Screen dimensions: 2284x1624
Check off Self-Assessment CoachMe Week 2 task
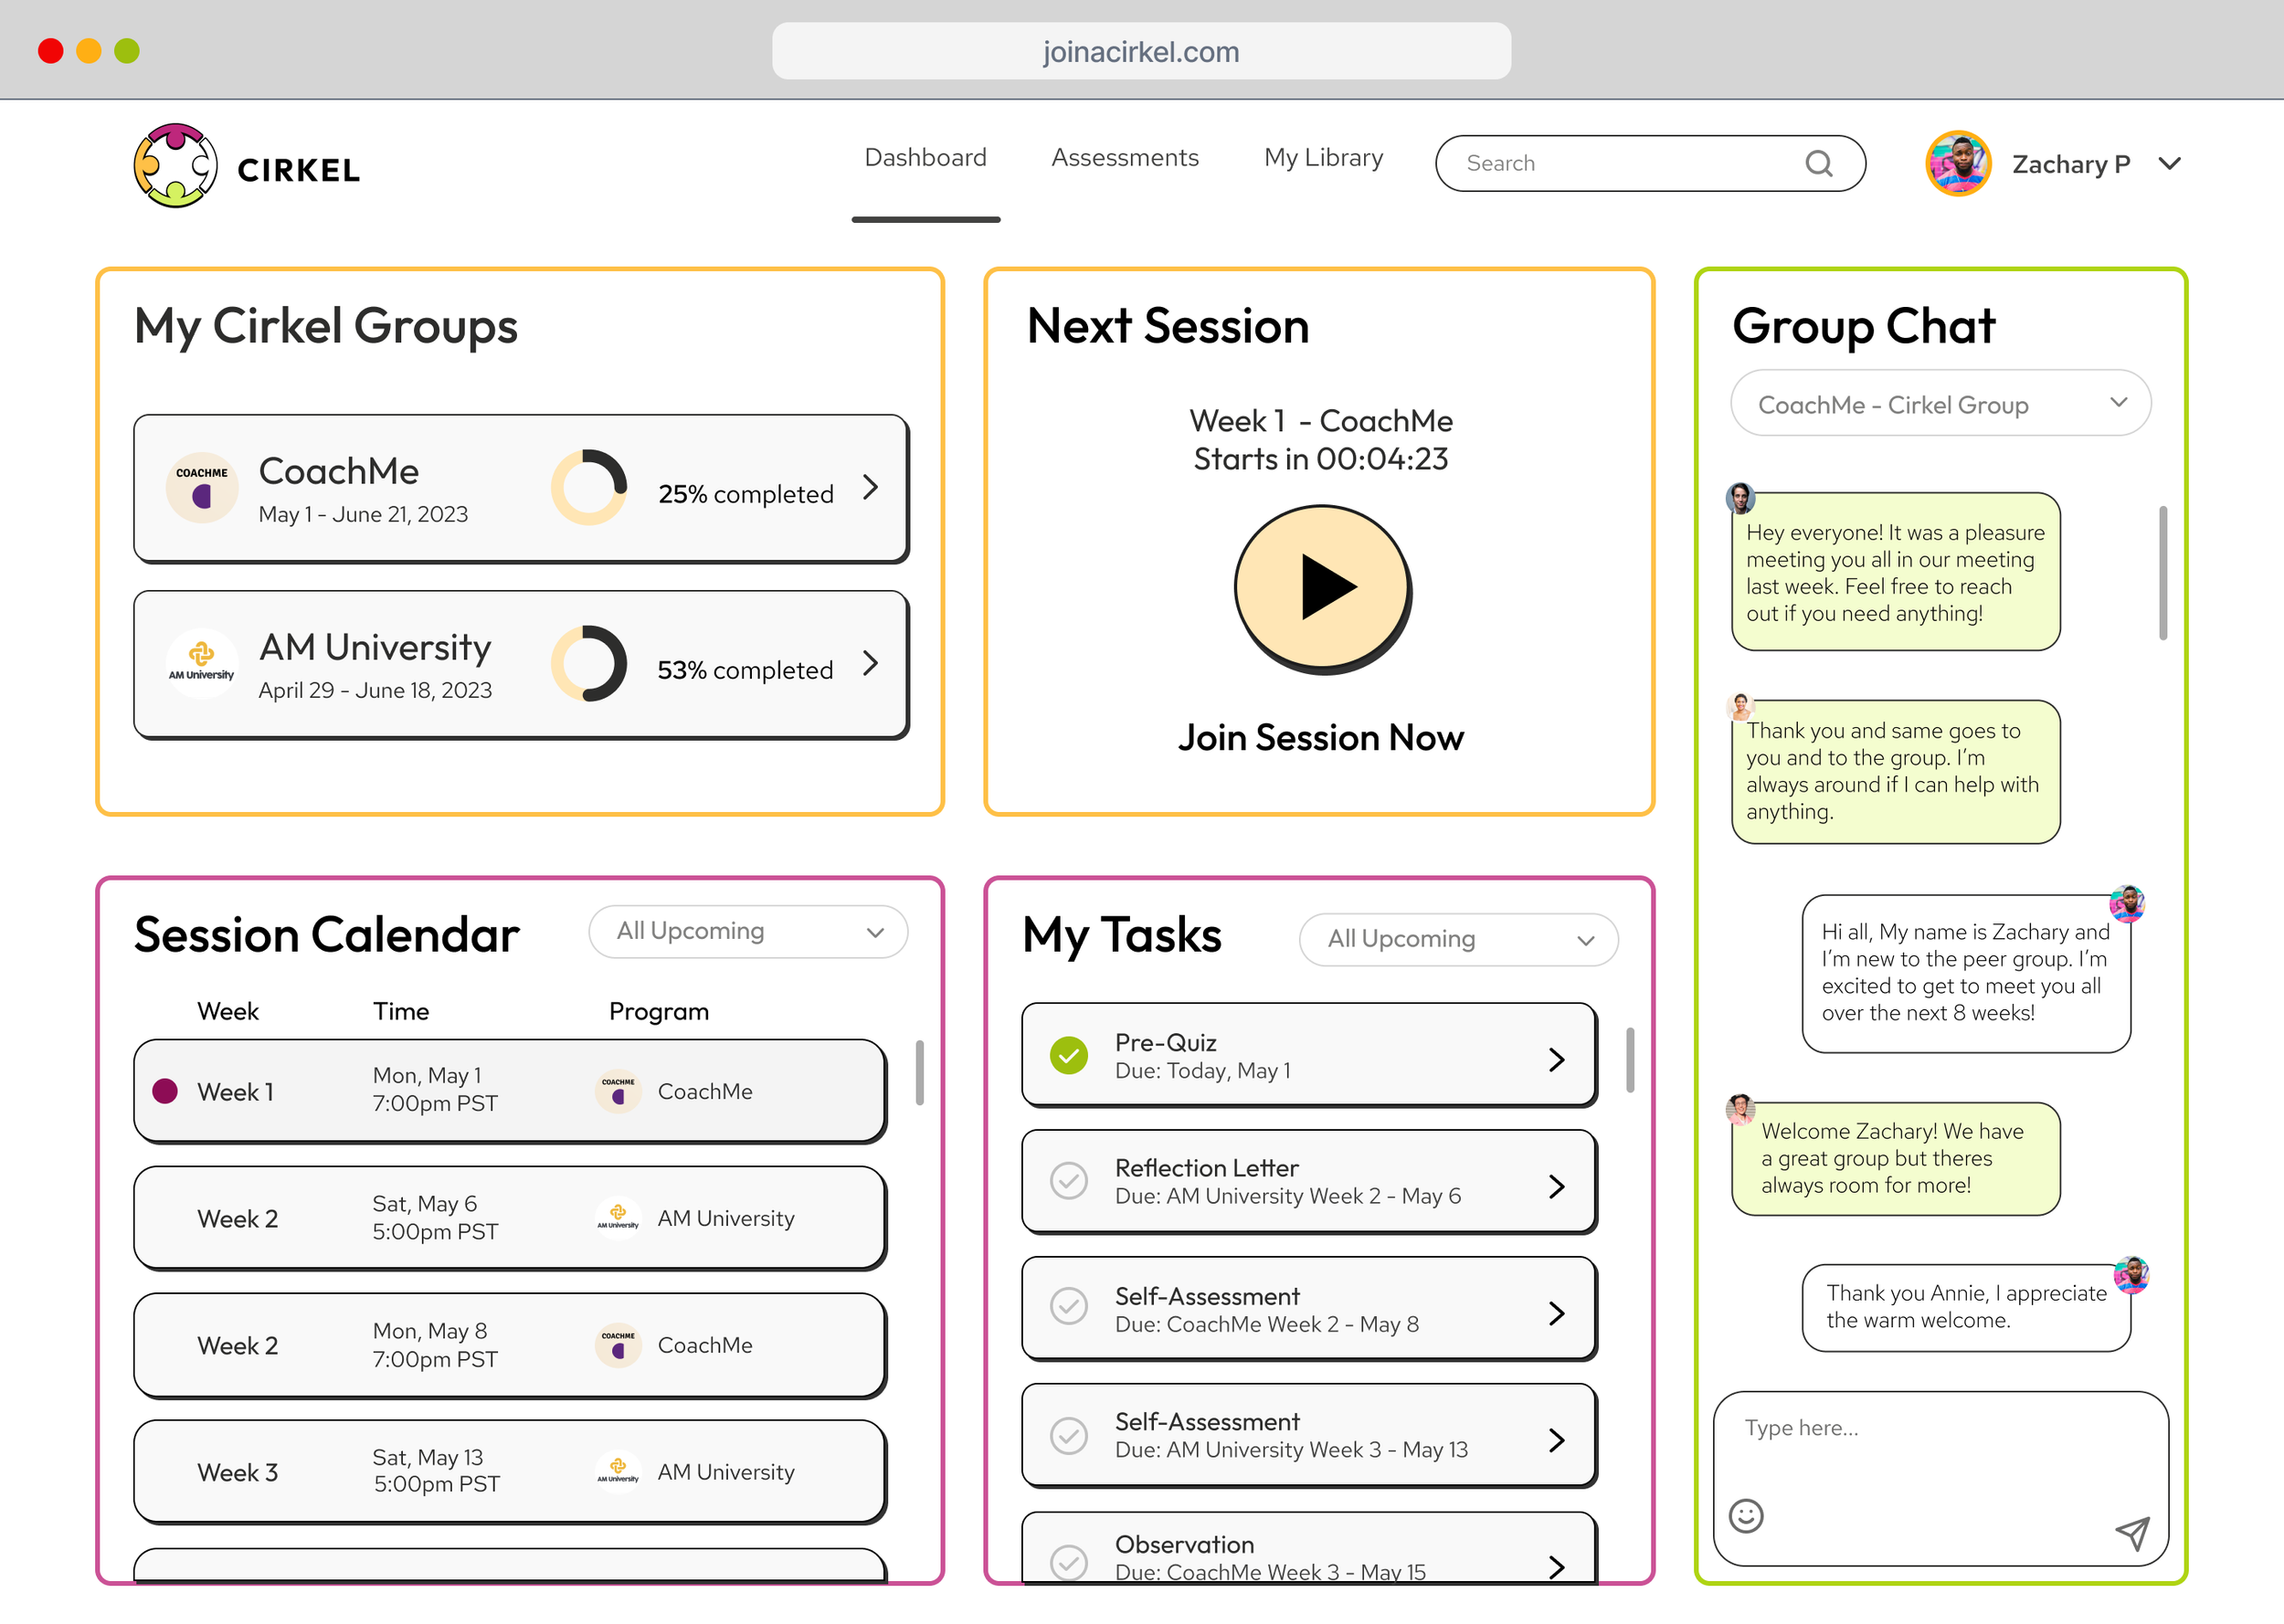point(1068,1307)
